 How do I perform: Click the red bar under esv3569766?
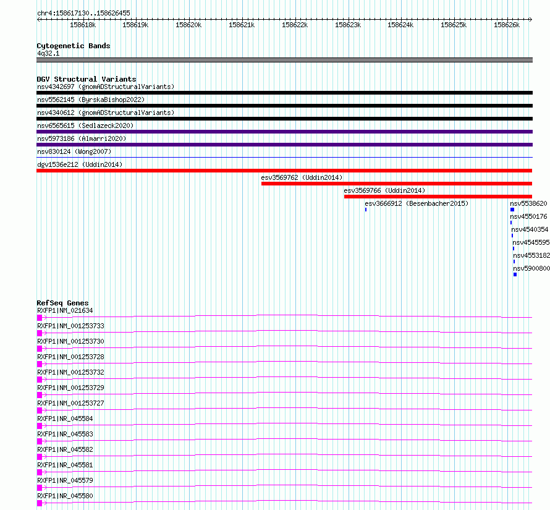tap(438, 197)
